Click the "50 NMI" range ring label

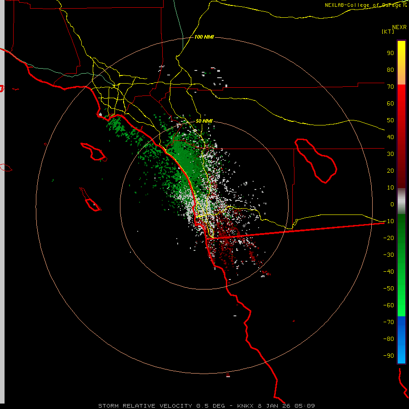click(204, 121)
